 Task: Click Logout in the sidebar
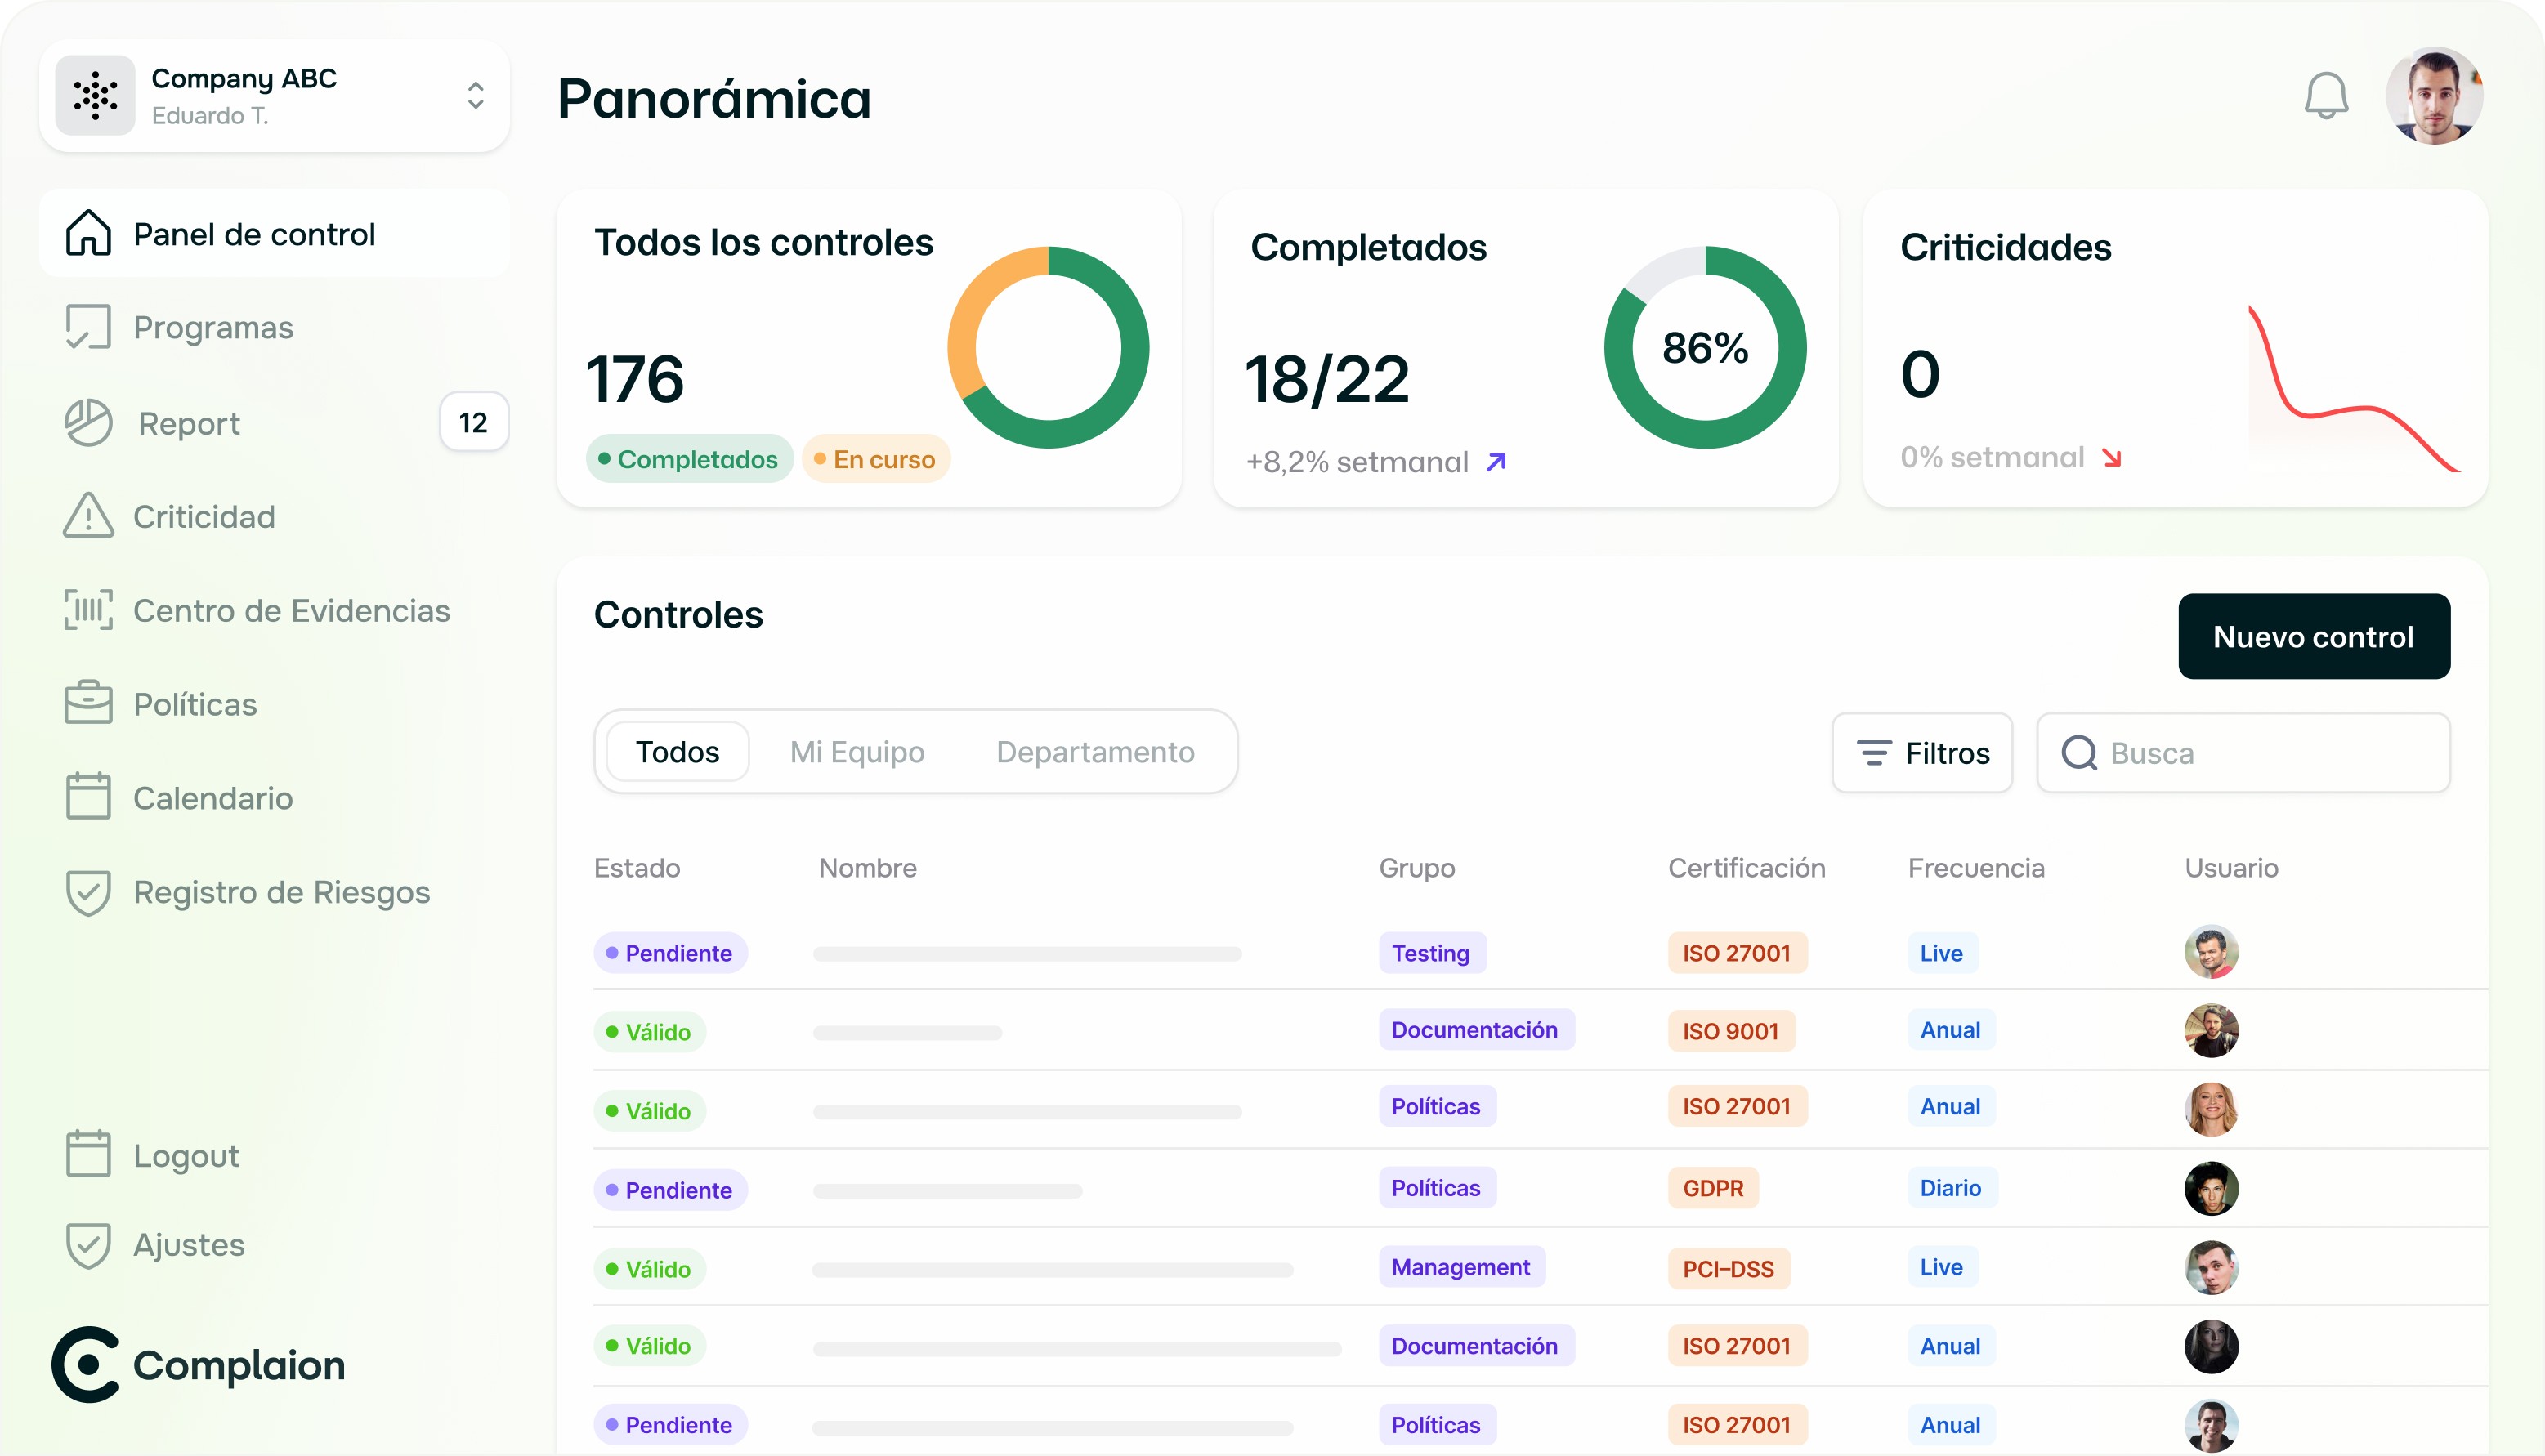pos(186,1155)
